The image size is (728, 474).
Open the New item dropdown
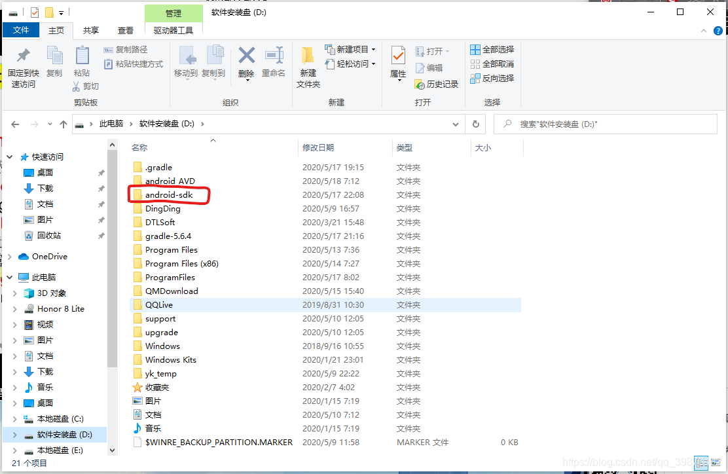coord(350,50)
